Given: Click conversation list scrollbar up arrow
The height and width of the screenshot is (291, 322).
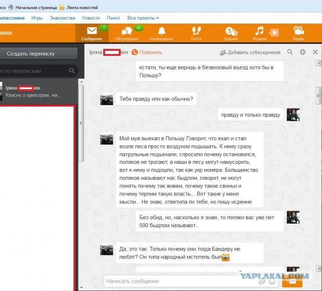Looking at the screenshot, I should pyautogui.click(x=82, y=82).
